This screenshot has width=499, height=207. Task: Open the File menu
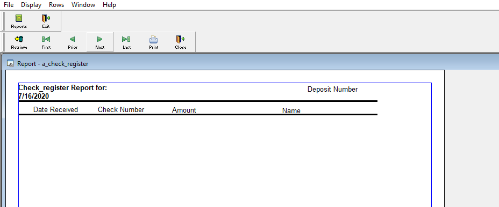point(9,5)
